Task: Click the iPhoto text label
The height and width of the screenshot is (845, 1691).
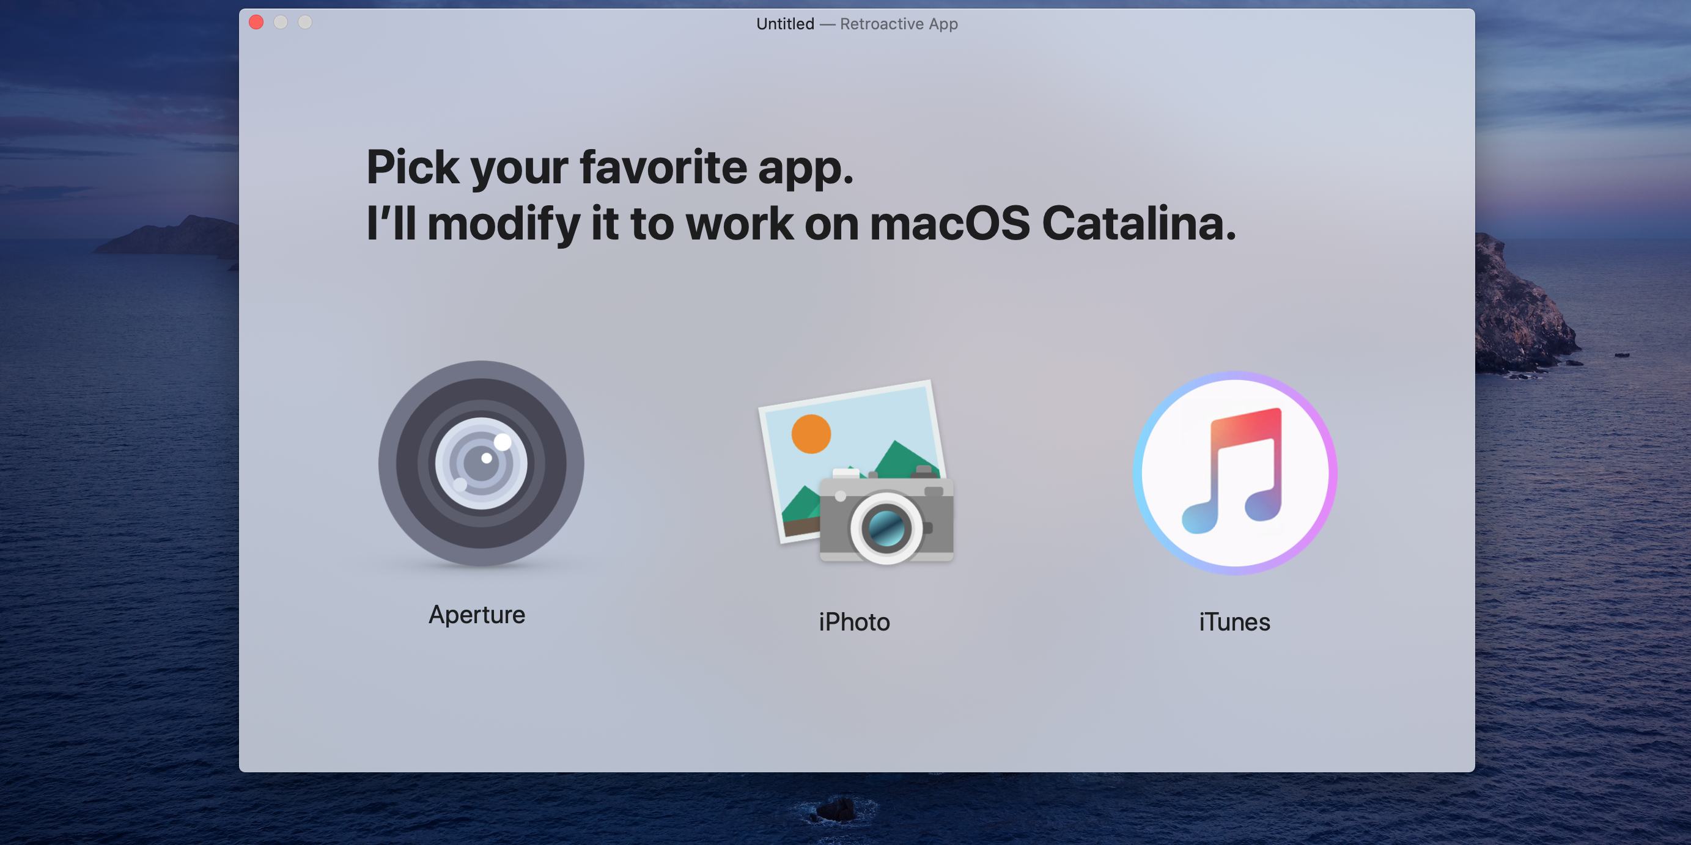Action: [854, 622]
